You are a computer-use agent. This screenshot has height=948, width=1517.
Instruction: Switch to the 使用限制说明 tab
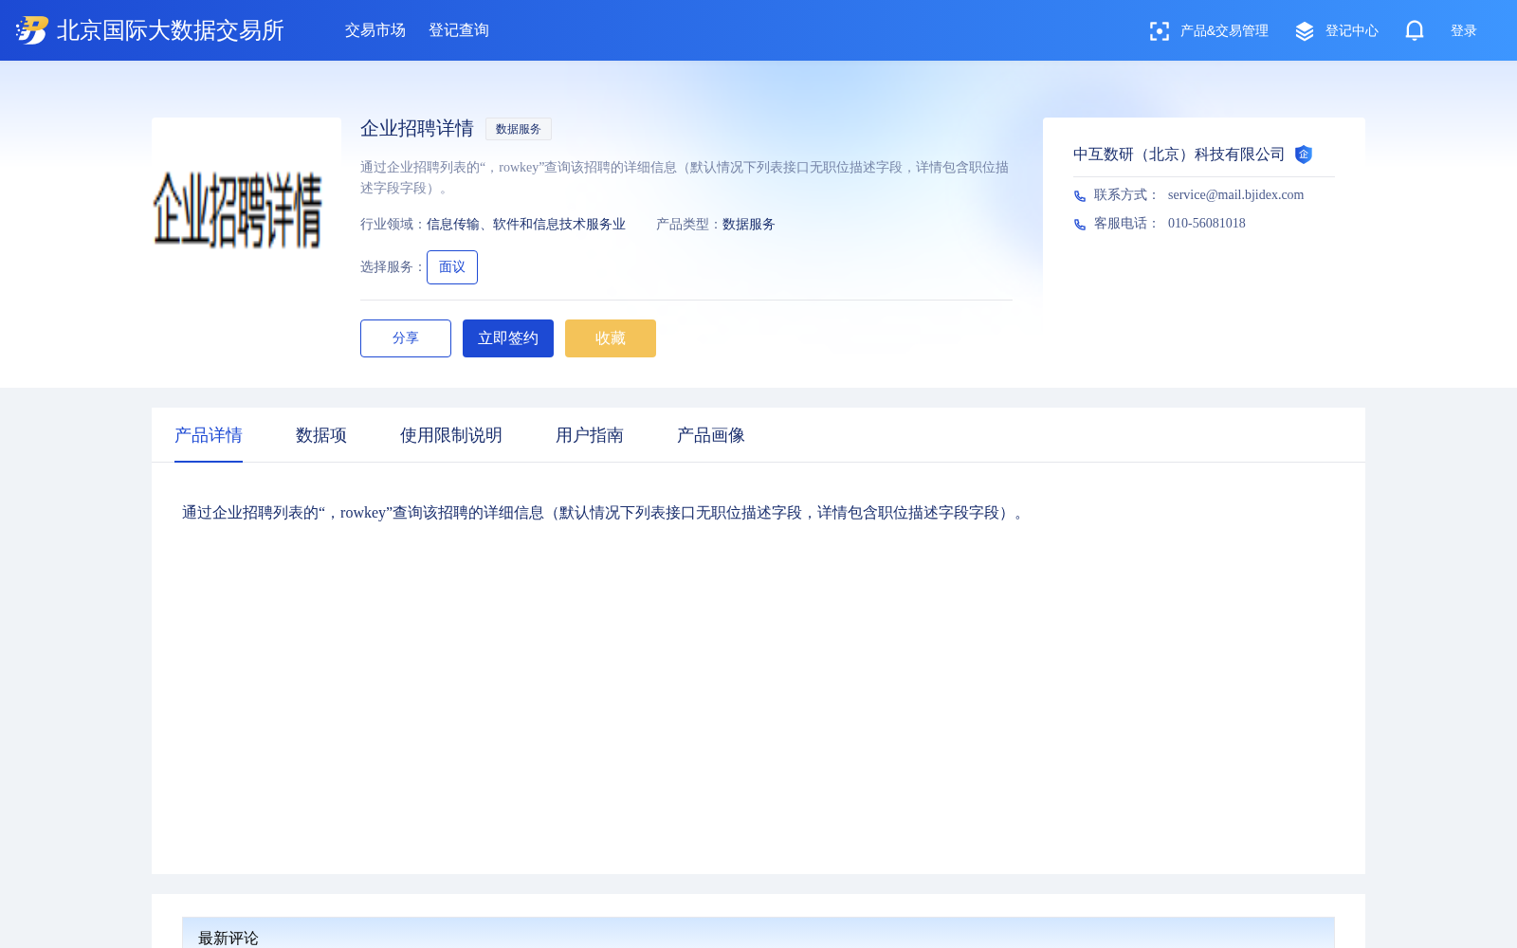451,435
